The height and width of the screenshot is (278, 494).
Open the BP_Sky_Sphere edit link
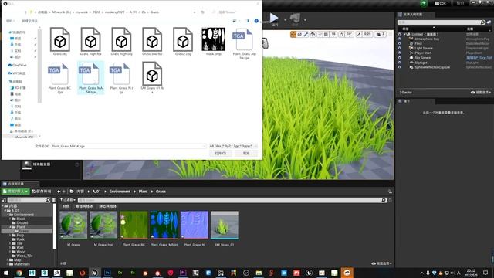tap(479, 58)
